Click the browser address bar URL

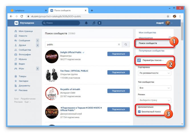pos(56,16)
